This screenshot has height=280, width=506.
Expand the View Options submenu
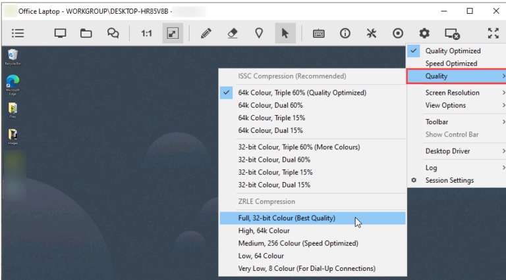pos(457,105)
